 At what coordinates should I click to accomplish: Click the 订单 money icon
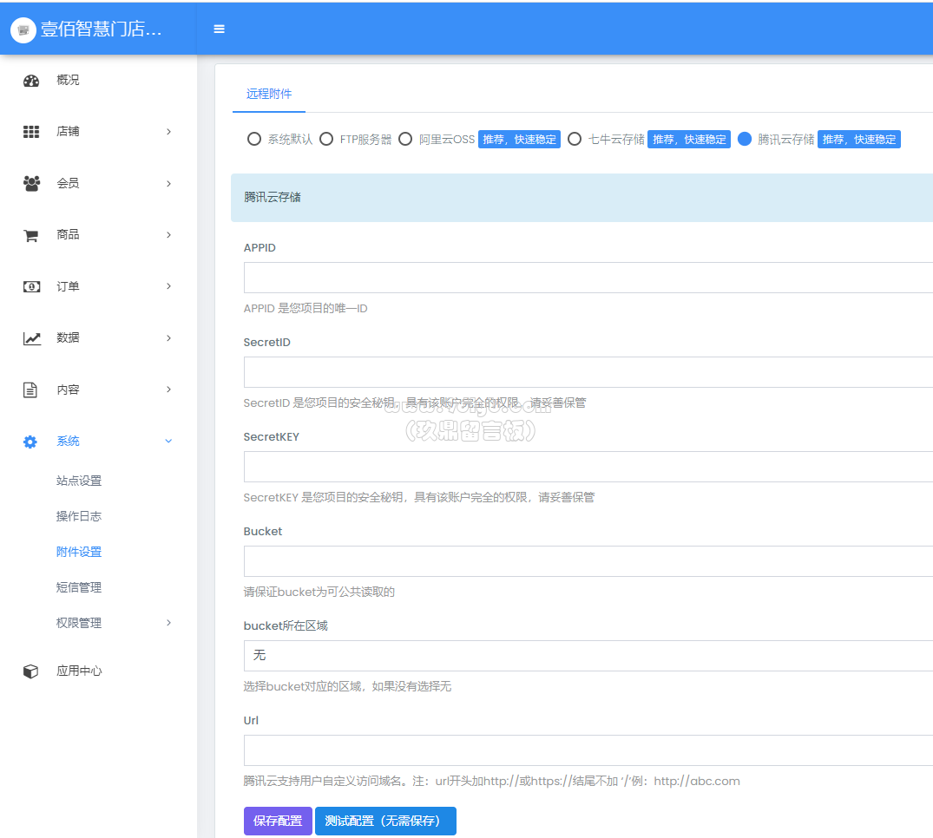coord(31,286)
